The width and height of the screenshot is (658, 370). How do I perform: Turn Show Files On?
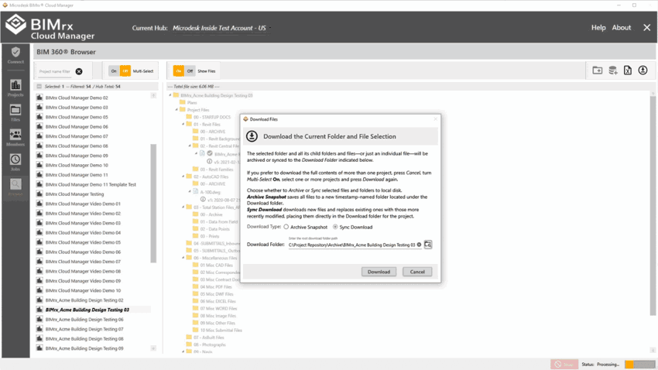point(179,71)
